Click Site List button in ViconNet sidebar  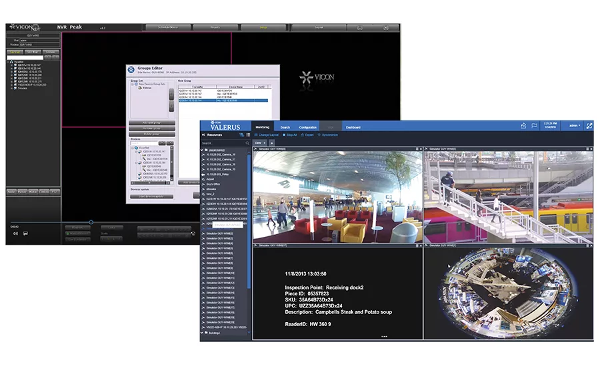(15, 52)
